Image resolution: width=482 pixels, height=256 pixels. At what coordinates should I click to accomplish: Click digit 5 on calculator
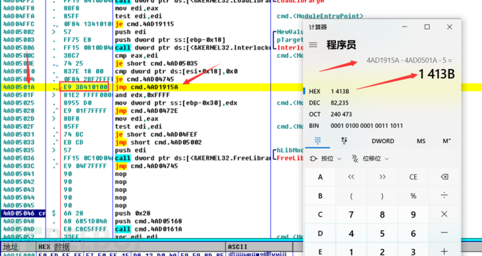coord(382,233)
